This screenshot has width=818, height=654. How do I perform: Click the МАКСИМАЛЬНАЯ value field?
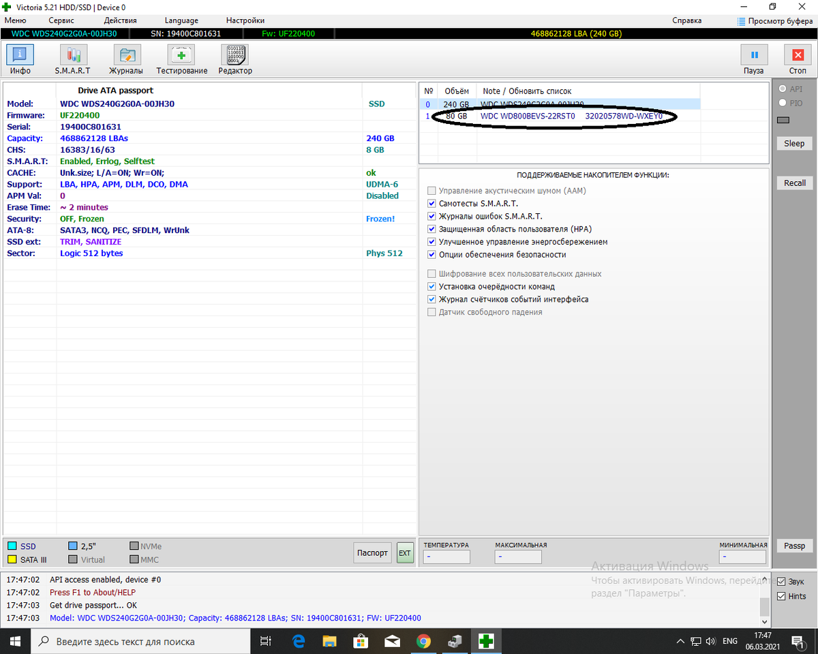[518, 557]
